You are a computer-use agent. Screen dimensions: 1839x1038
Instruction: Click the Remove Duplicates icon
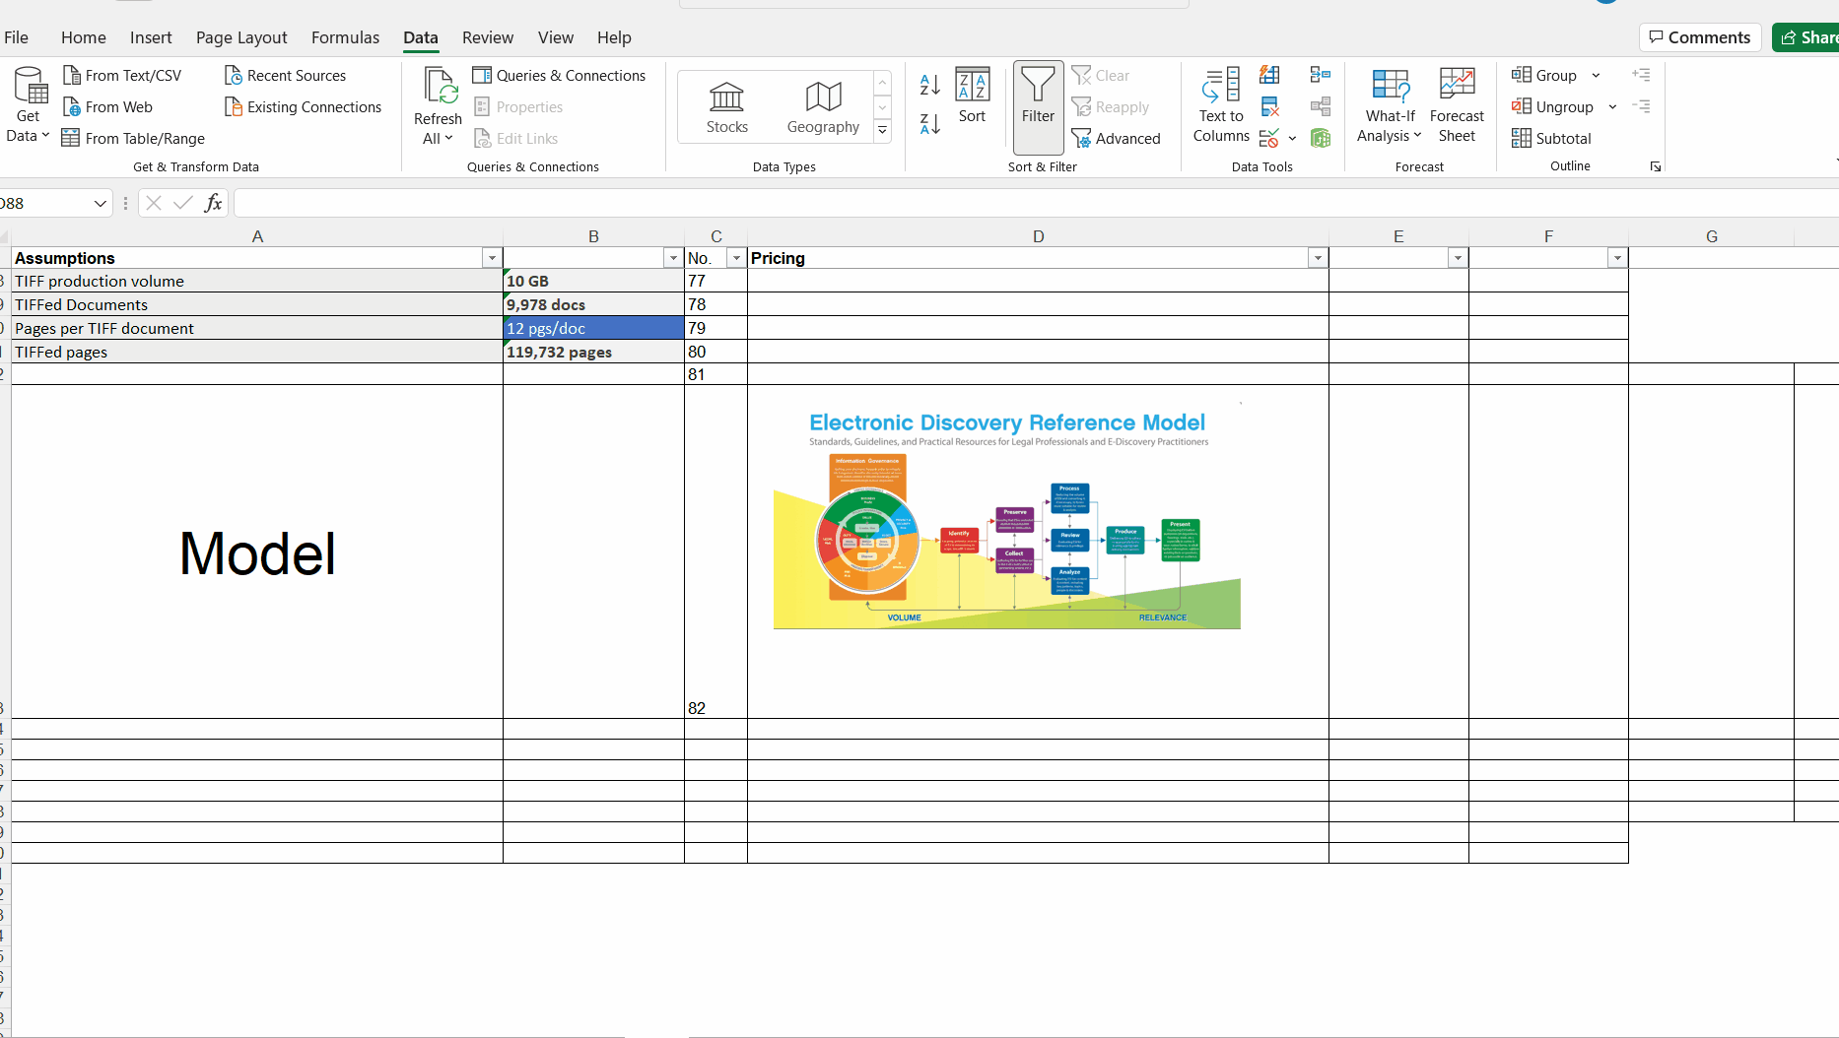tap(1269, 106)
